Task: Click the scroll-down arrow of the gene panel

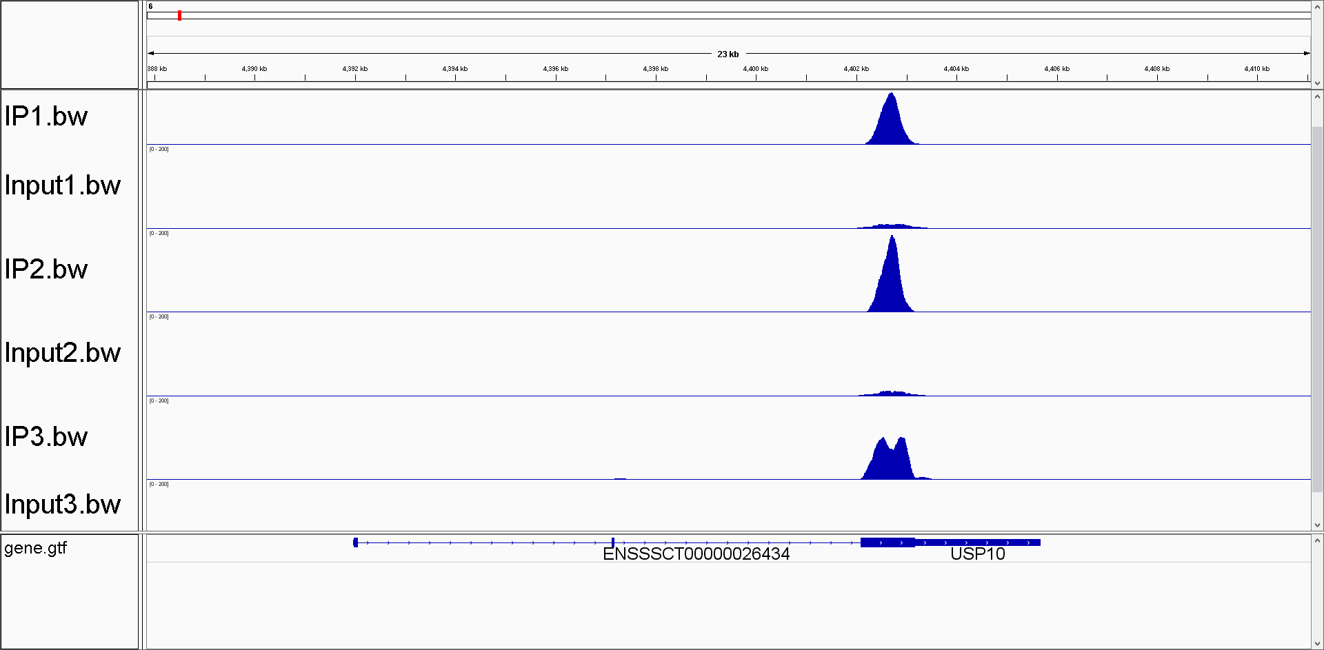Action: pos(1317,642)
